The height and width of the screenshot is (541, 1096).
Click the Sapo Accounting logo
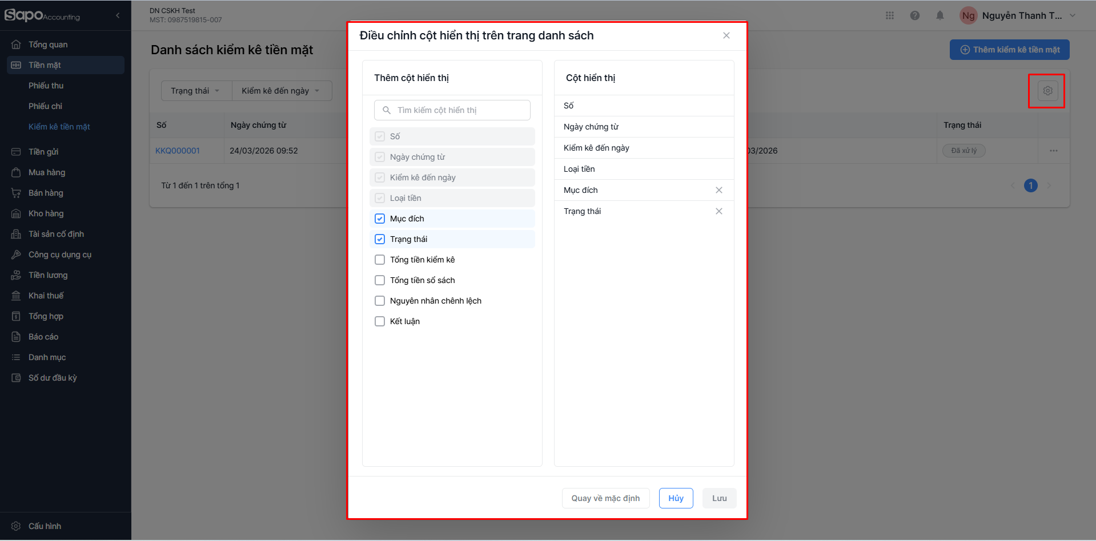42,15
